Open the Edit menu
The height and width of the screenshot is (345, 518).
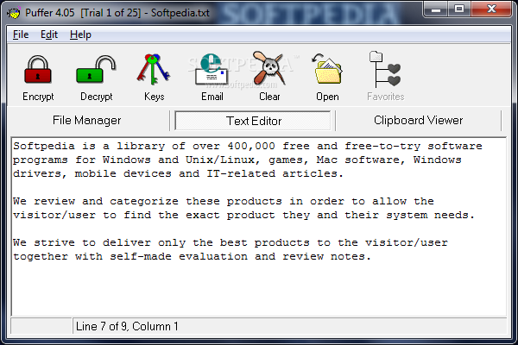pos(49,34)
